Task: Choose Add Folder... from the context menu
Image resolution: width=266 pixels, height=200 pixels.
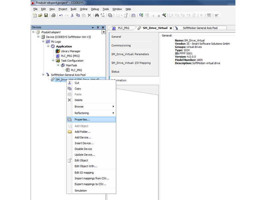Action: [x=91, y=132]
